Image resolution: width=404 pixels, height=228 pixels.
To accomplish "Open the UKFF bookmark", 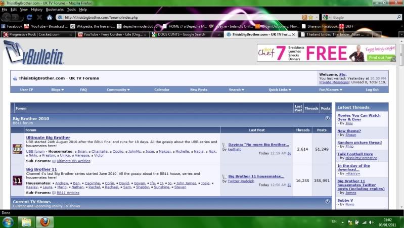I will [346, 26].
